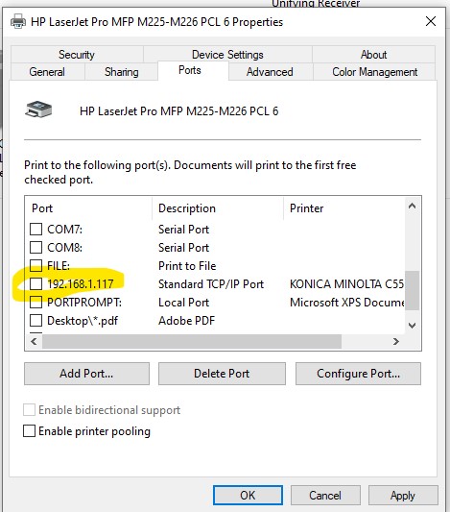Screen dimensions: 450x512
Task: Click the printer icon in title bar
Action: (18, 22)
